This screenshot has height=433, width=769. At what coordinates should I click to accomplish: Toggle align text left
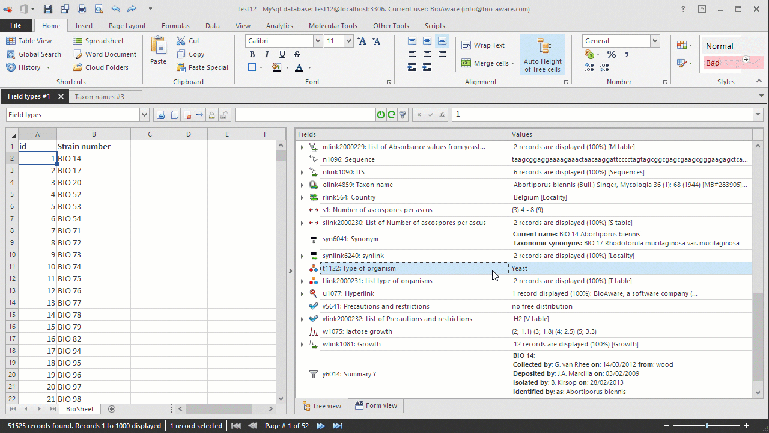click(412, 54)
